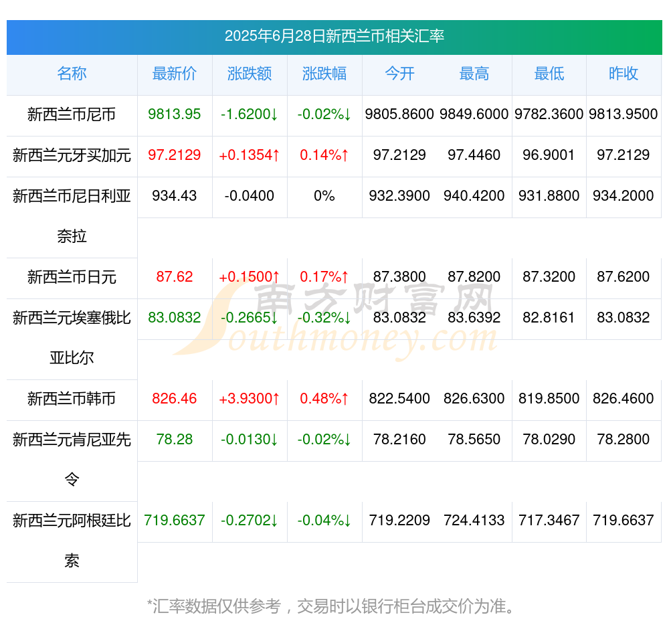Click the latest price 9813.95
Screen dimensions: 669x627
175,114
